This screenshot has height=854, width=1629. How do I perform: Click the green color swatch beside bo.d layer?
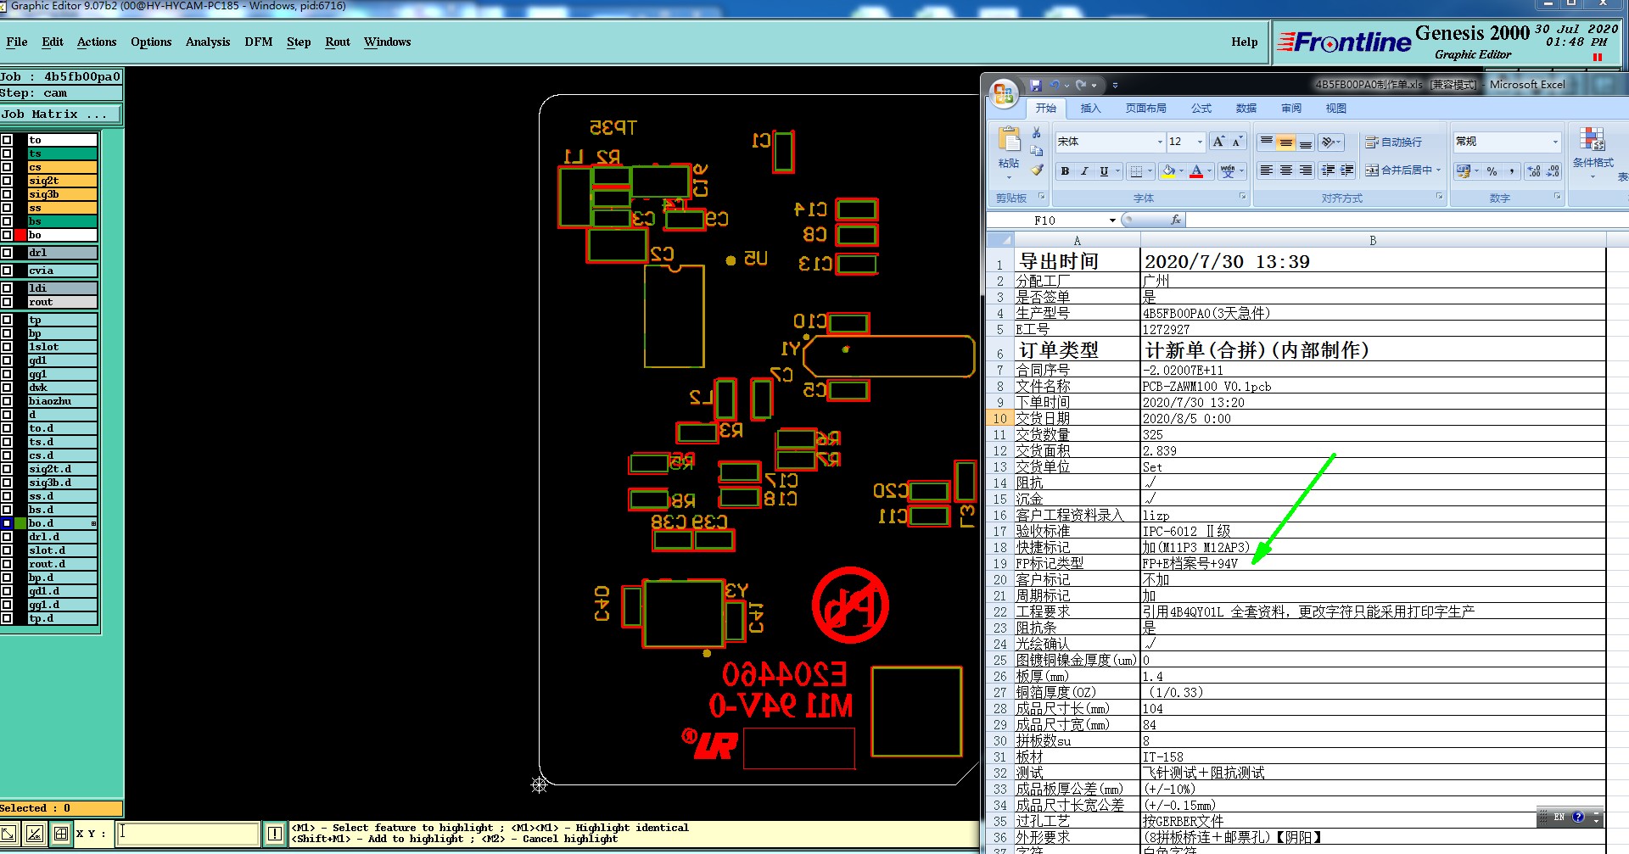(20, 523)
